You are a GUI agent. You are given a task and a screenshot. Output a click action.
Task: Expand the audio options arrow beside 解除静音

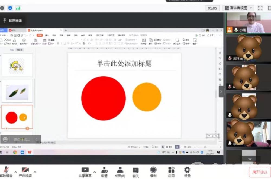point(15,172)
